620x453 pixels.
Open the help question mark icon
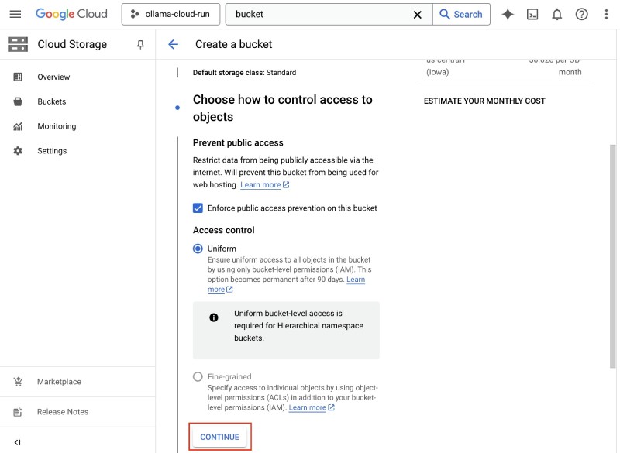[582, 14]
